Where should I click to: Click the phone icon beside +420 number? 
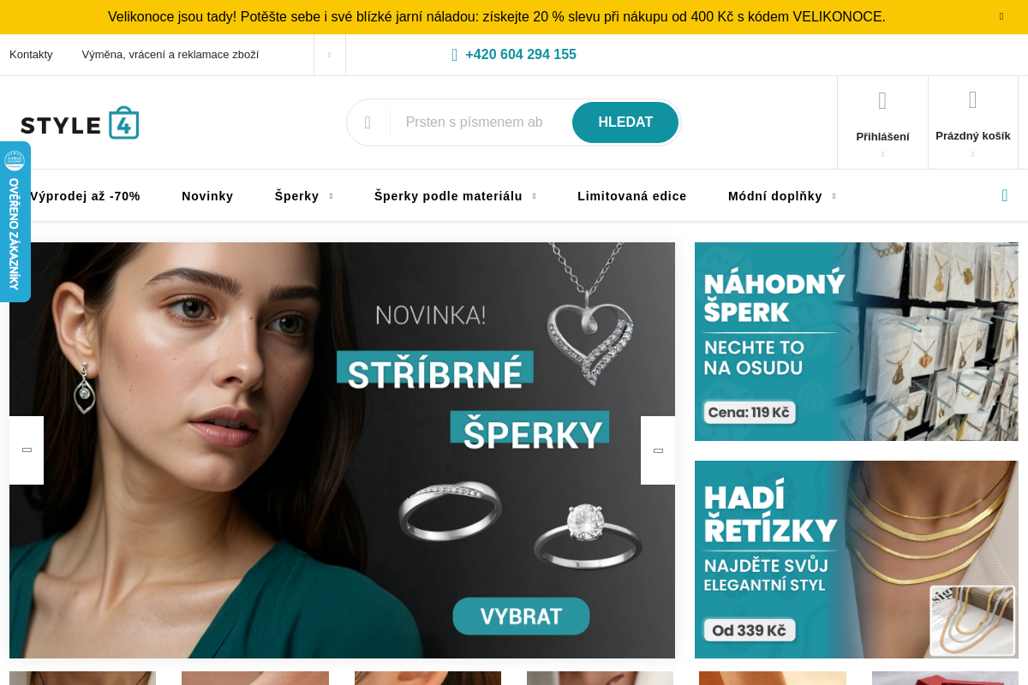click(455, 55)
